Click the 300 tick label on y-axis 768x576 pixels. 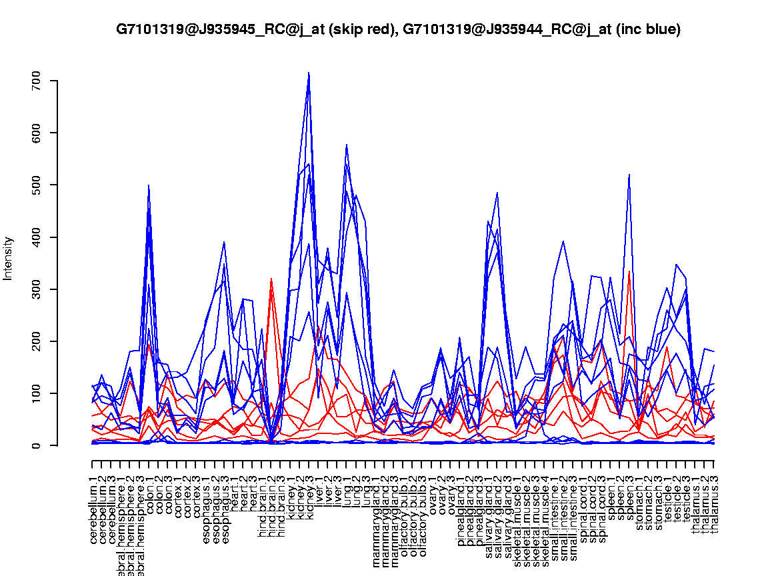pos(37,289)
